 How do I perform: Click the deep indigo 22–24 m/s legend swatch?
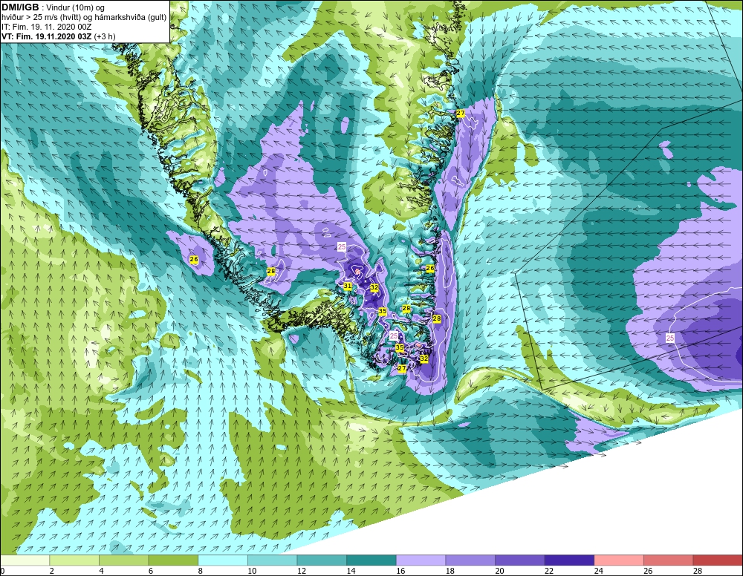pyautogui.click(x=569, y=560)
